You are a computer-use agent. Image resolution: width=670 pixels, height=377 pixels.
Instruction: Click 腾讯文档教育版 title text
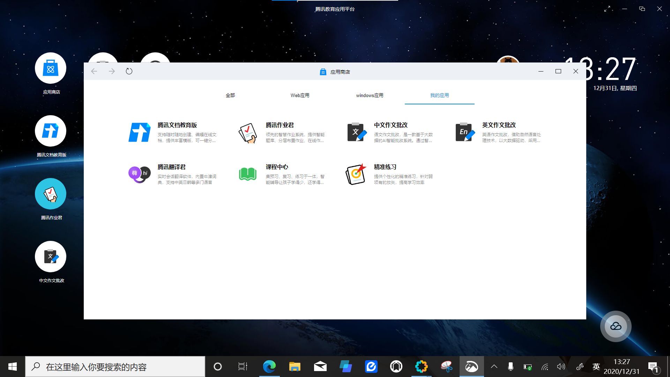pos(177,125)
